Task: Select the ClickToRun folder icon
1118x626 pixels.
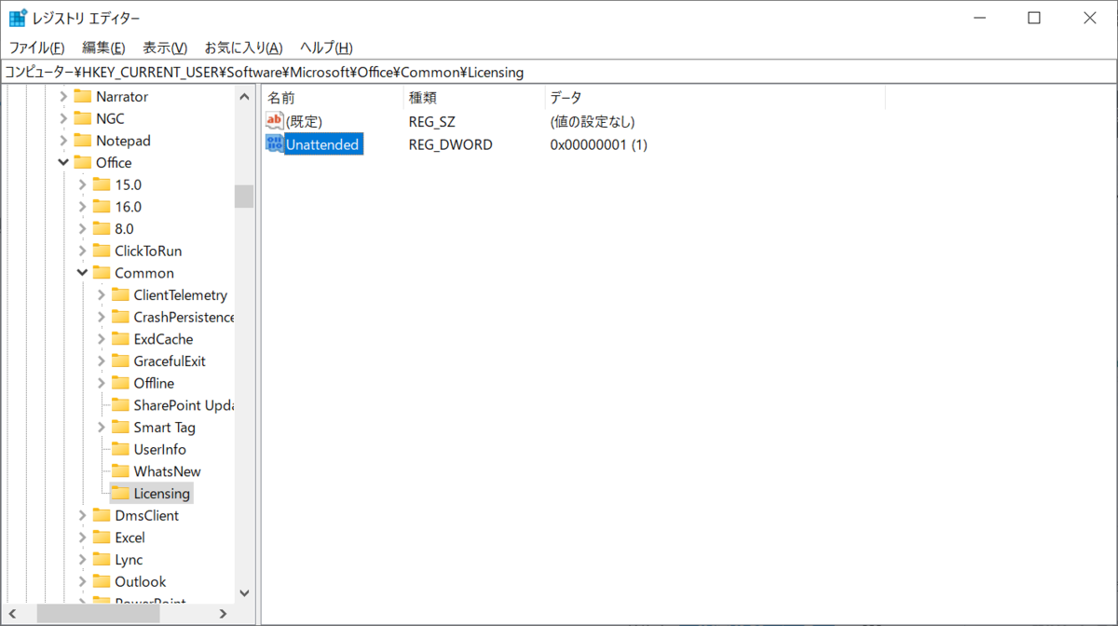Action: pos(101,251)
